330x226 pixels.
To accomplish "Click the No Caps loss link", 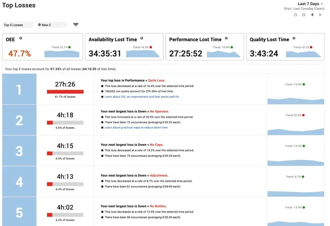I will [x=156, y=145].
